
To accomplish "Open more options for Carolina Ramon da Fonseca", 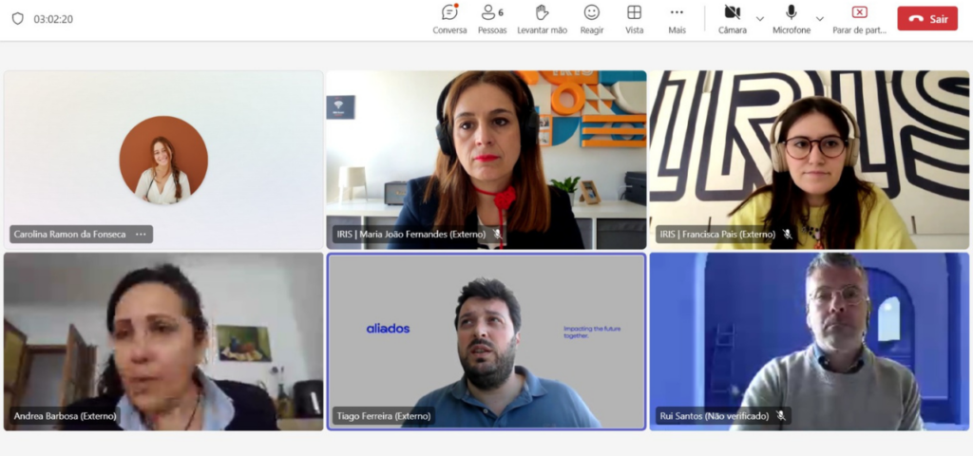I will (x=141, y=234).
